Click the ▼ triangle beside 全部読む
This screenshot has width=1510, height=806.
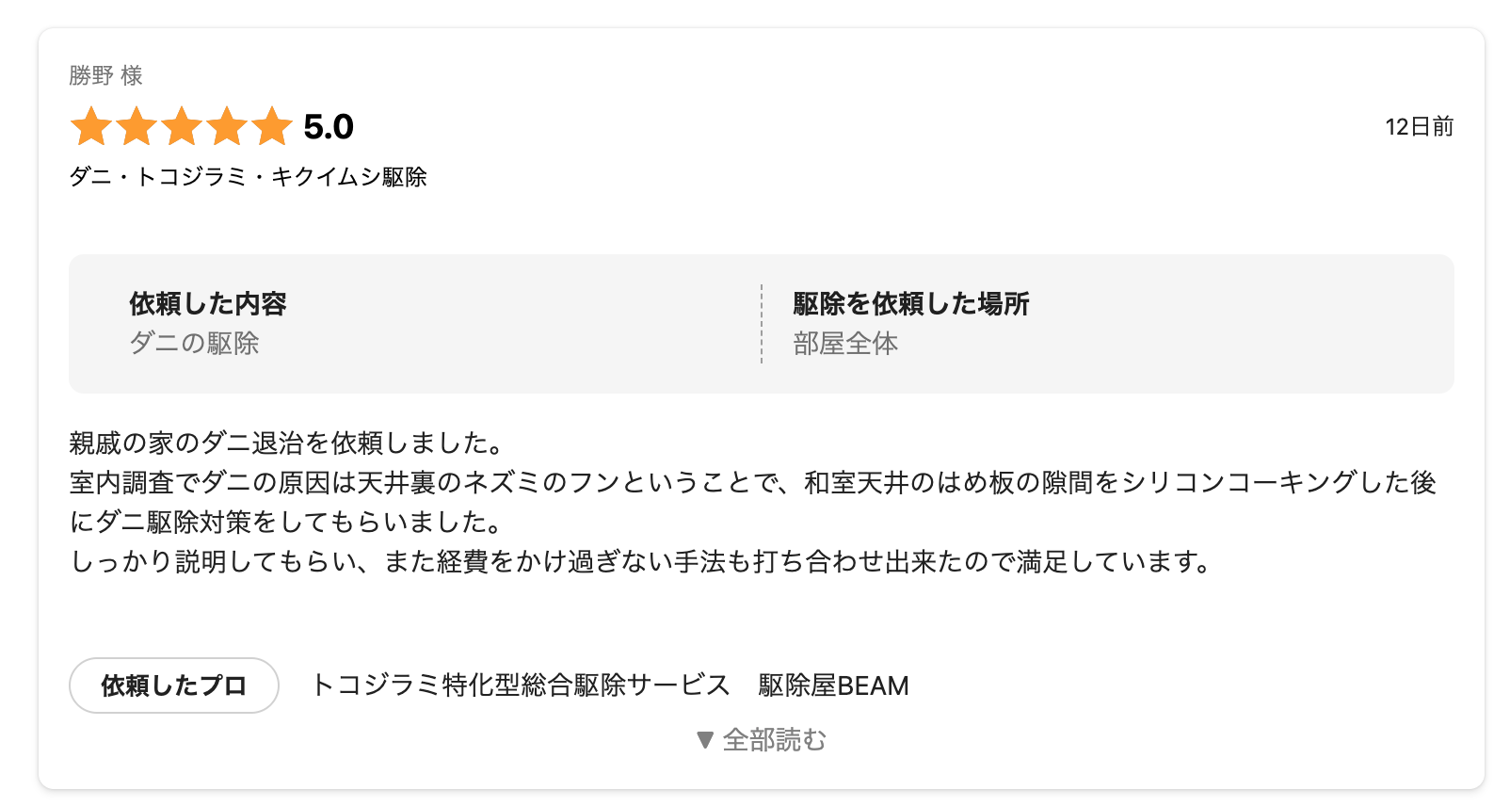[x=705, y=740]
